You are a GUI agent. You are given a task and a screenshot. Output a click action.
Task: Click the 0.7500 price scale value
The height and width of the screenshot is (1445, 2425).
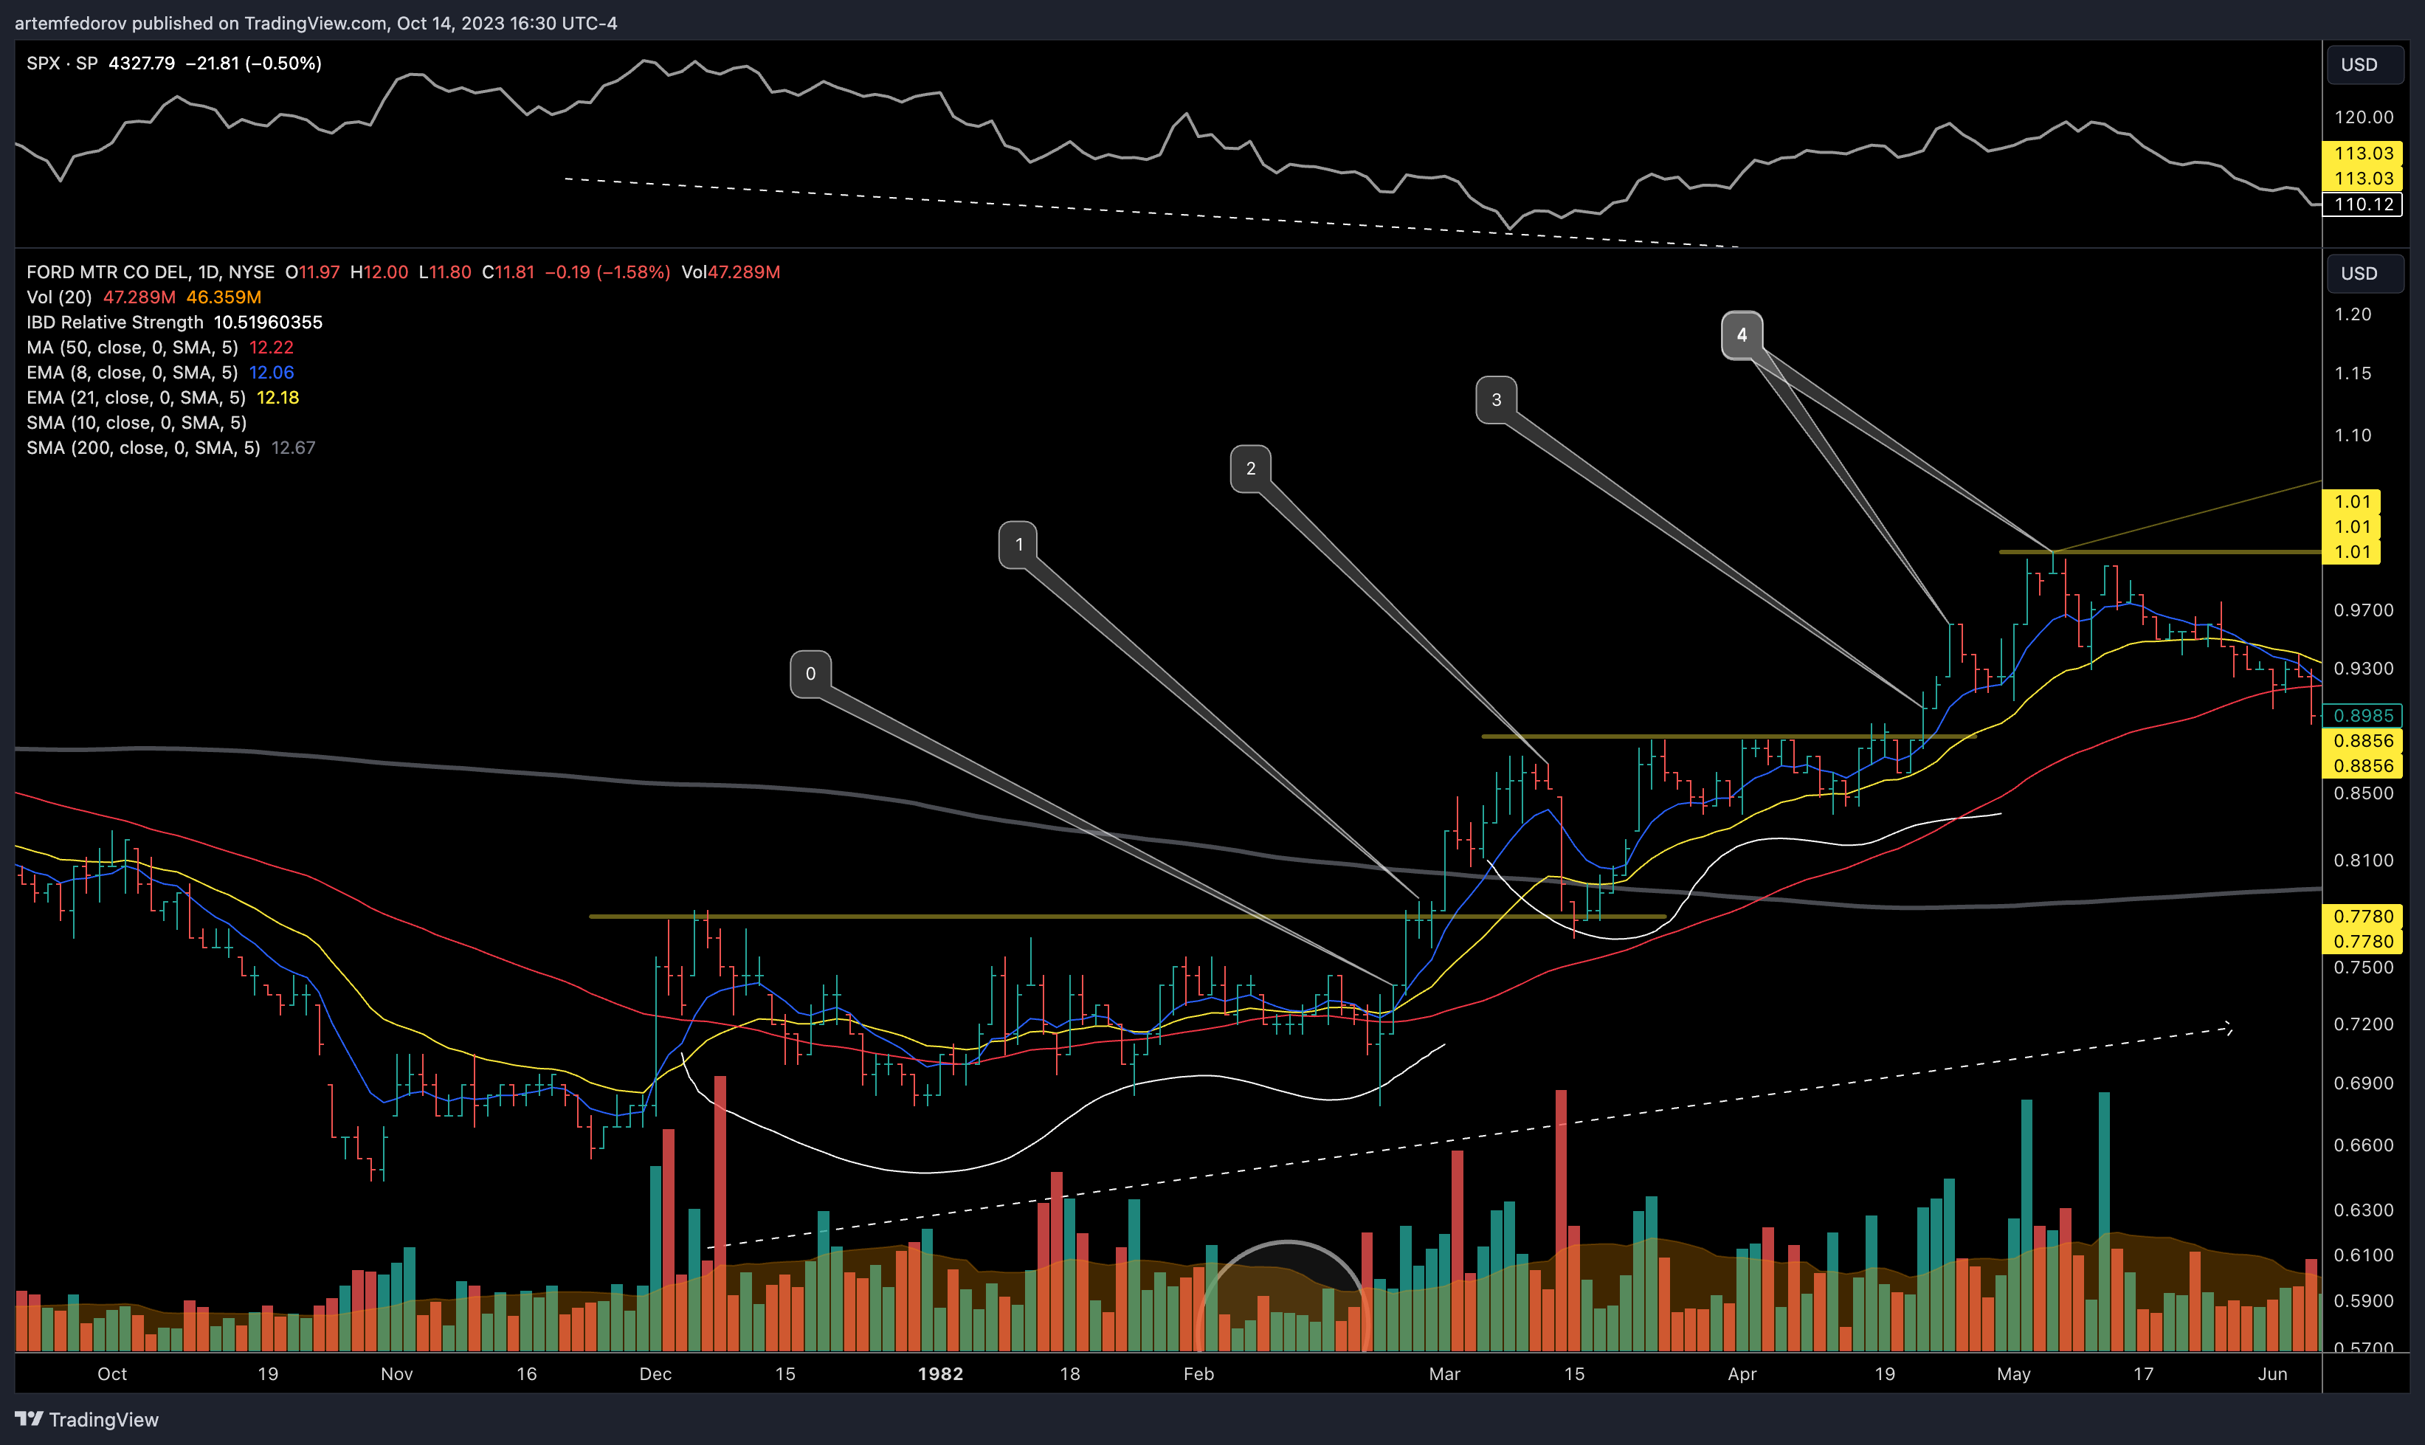(2364, 968)
